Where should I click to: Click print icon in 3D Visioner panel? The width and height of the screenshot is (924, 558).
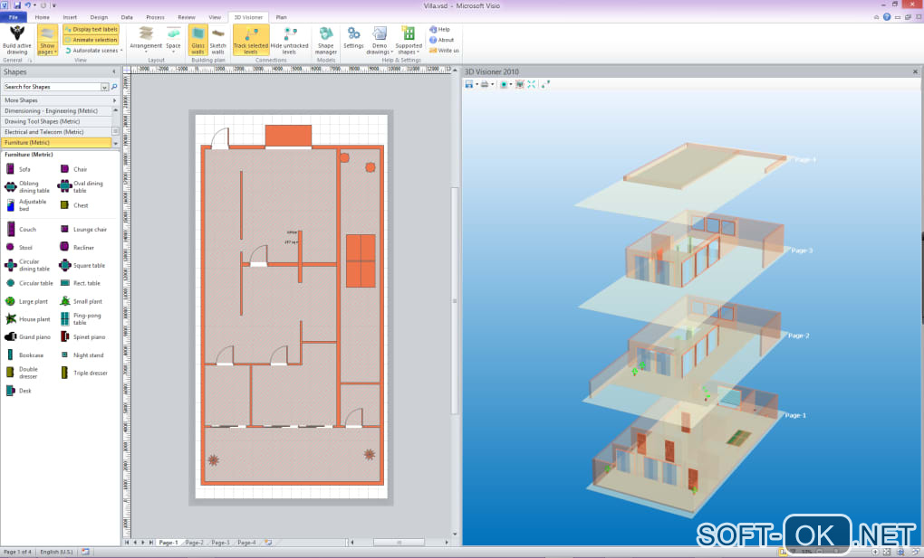[486, 84]
